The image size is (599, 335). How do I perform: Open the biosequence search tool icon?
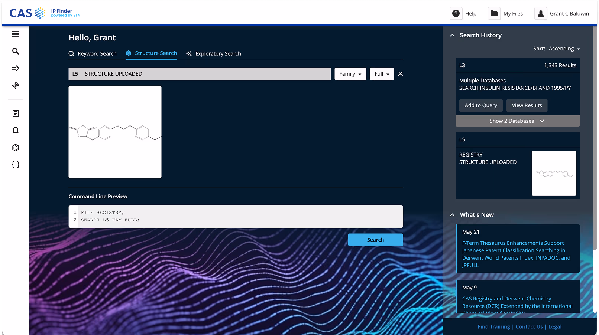point(15,85)
